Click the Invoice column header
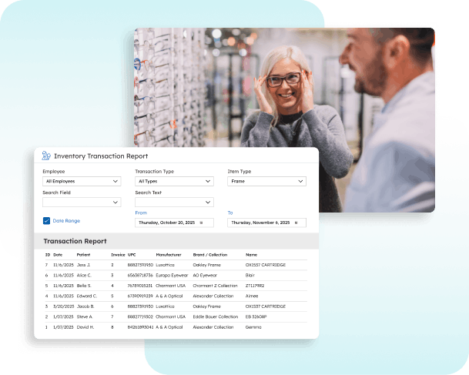469x375 pixels. click(x=117, y=254)
